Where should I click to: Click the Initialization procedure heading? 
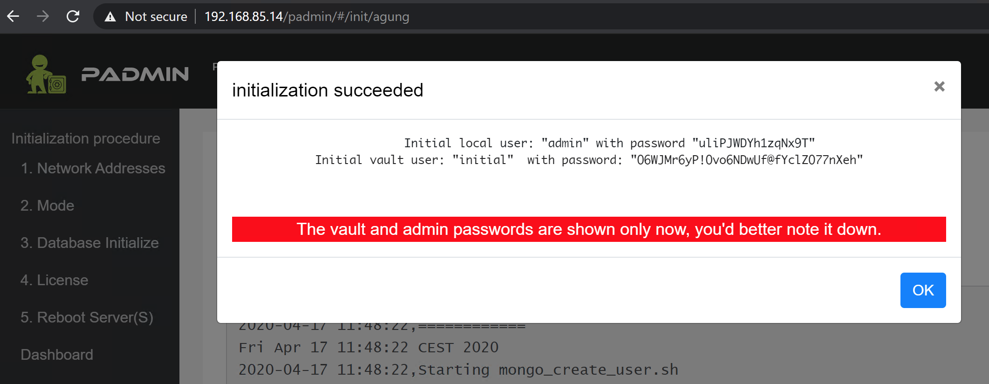[x=86, y=138]
